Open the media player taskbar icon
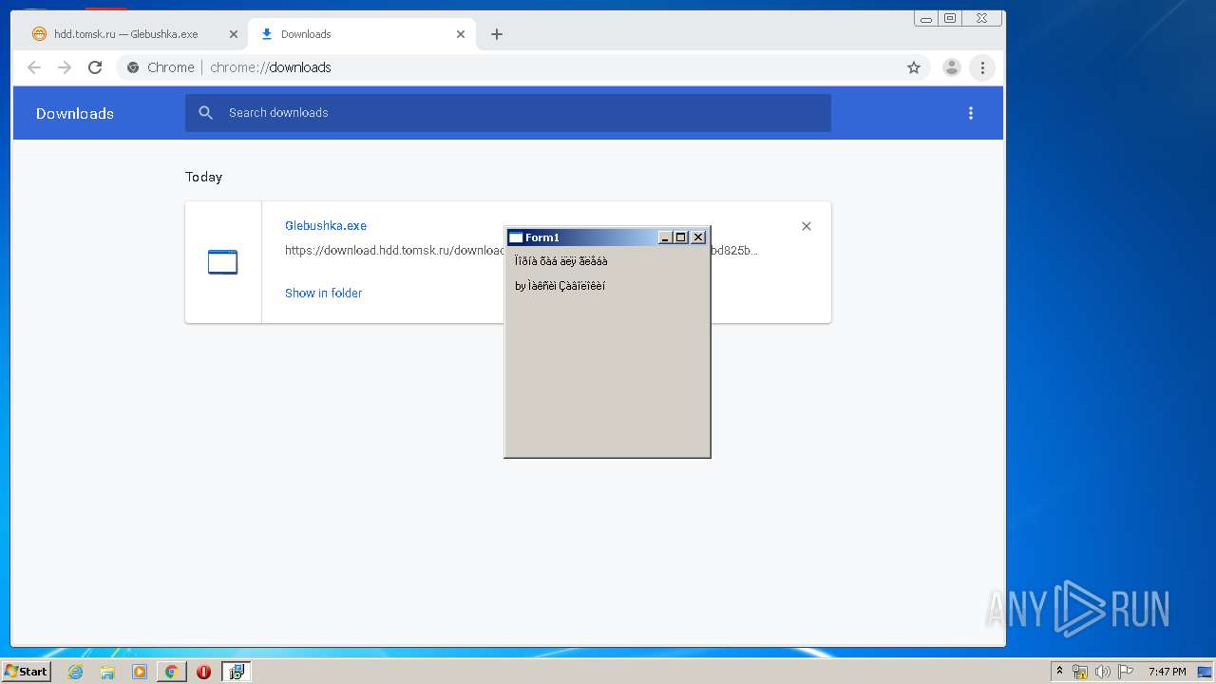This screenshot has height=684, width=1216. tap(139, 672)
